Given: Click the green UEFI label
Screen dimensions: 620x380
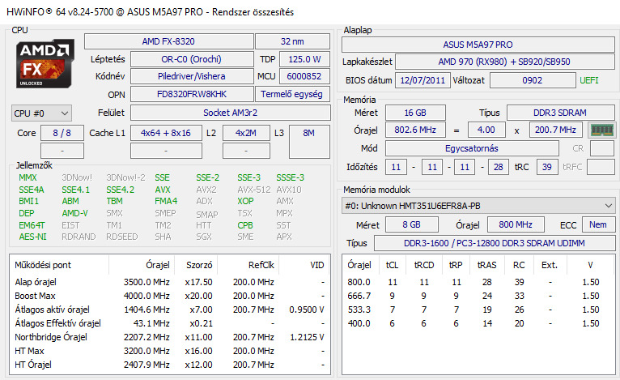Looking at the screenshot, I should tap(588, 80).
